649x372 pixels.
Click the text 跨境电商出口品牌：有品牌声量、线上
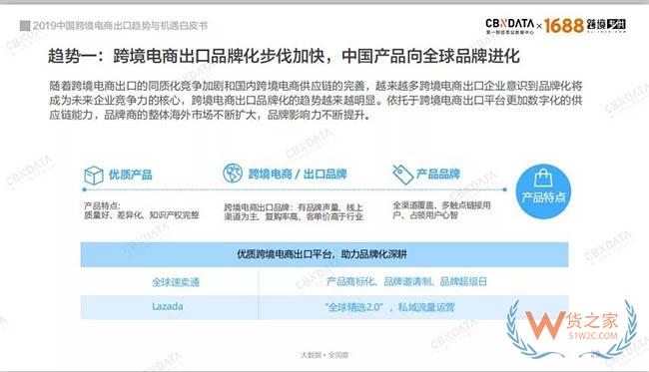(x=294, y=207)
